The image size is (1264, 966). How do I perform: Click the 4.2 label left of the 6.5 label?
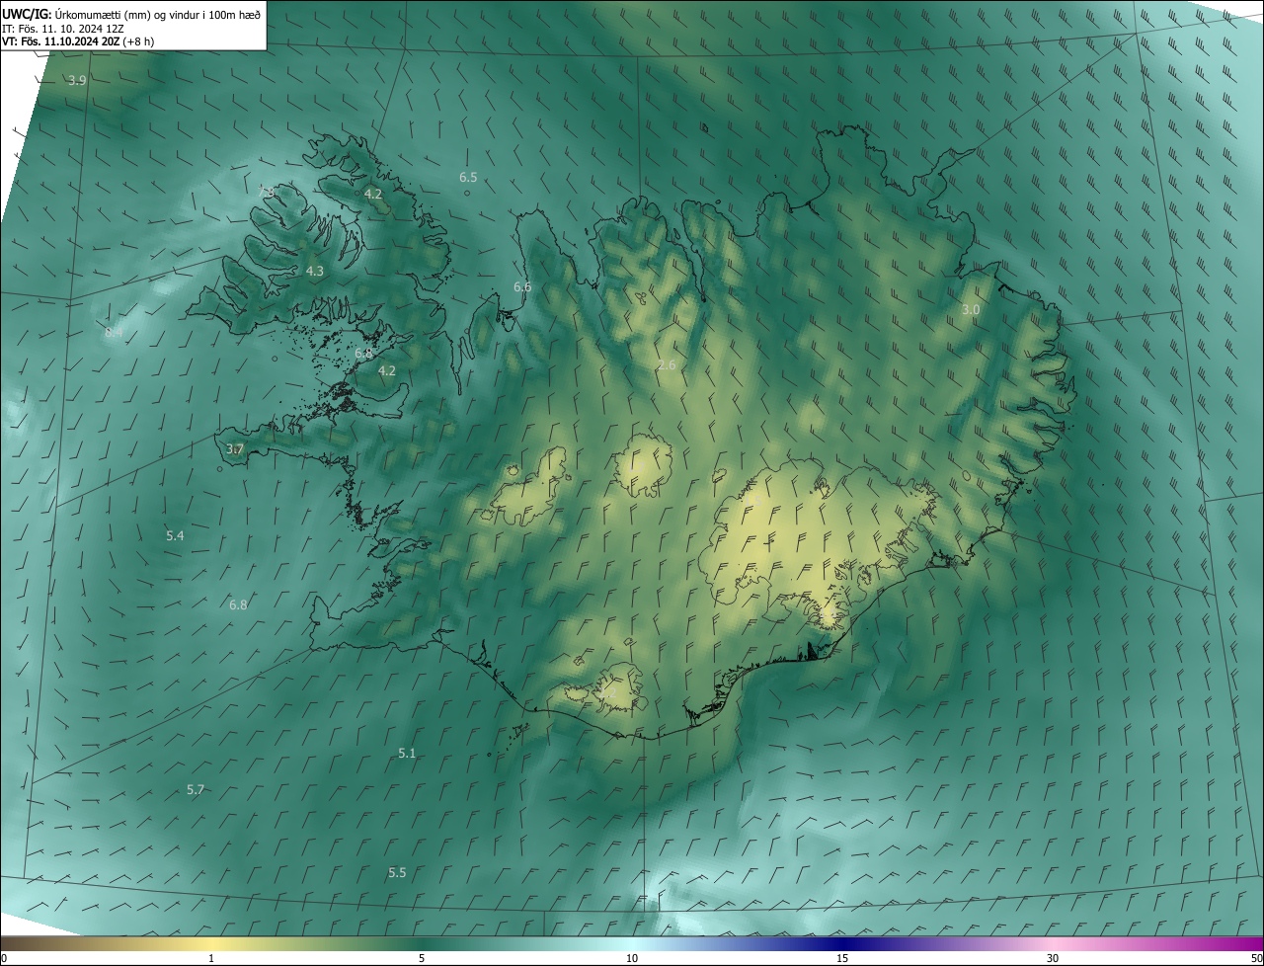pos(373,194)
